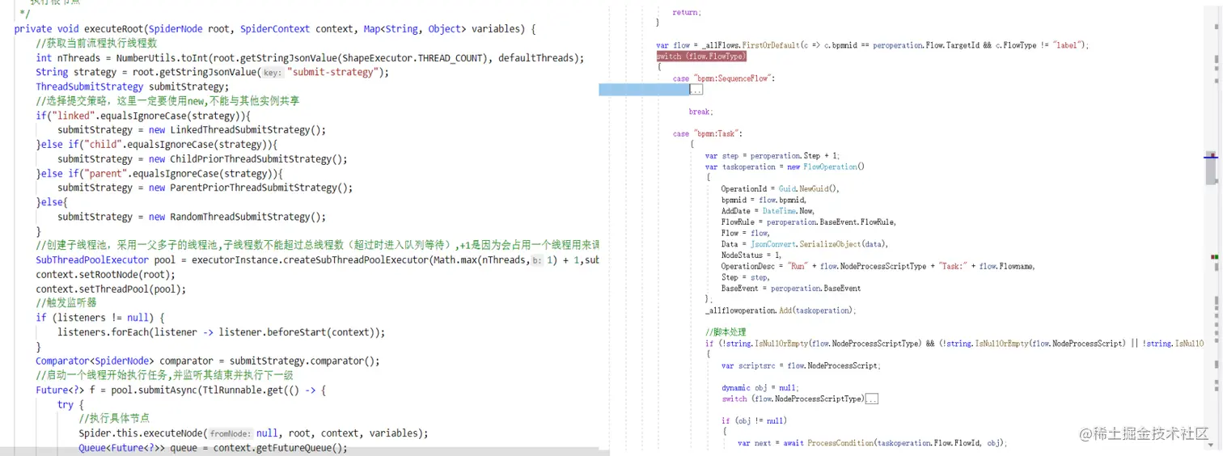Click the "var step = peroperation.Step + 1;" line

(772, 155)
